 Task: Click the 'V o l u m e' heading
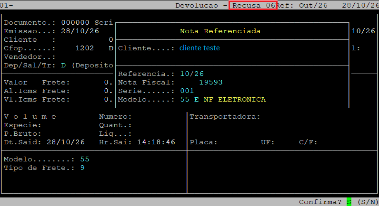[30, 117]
